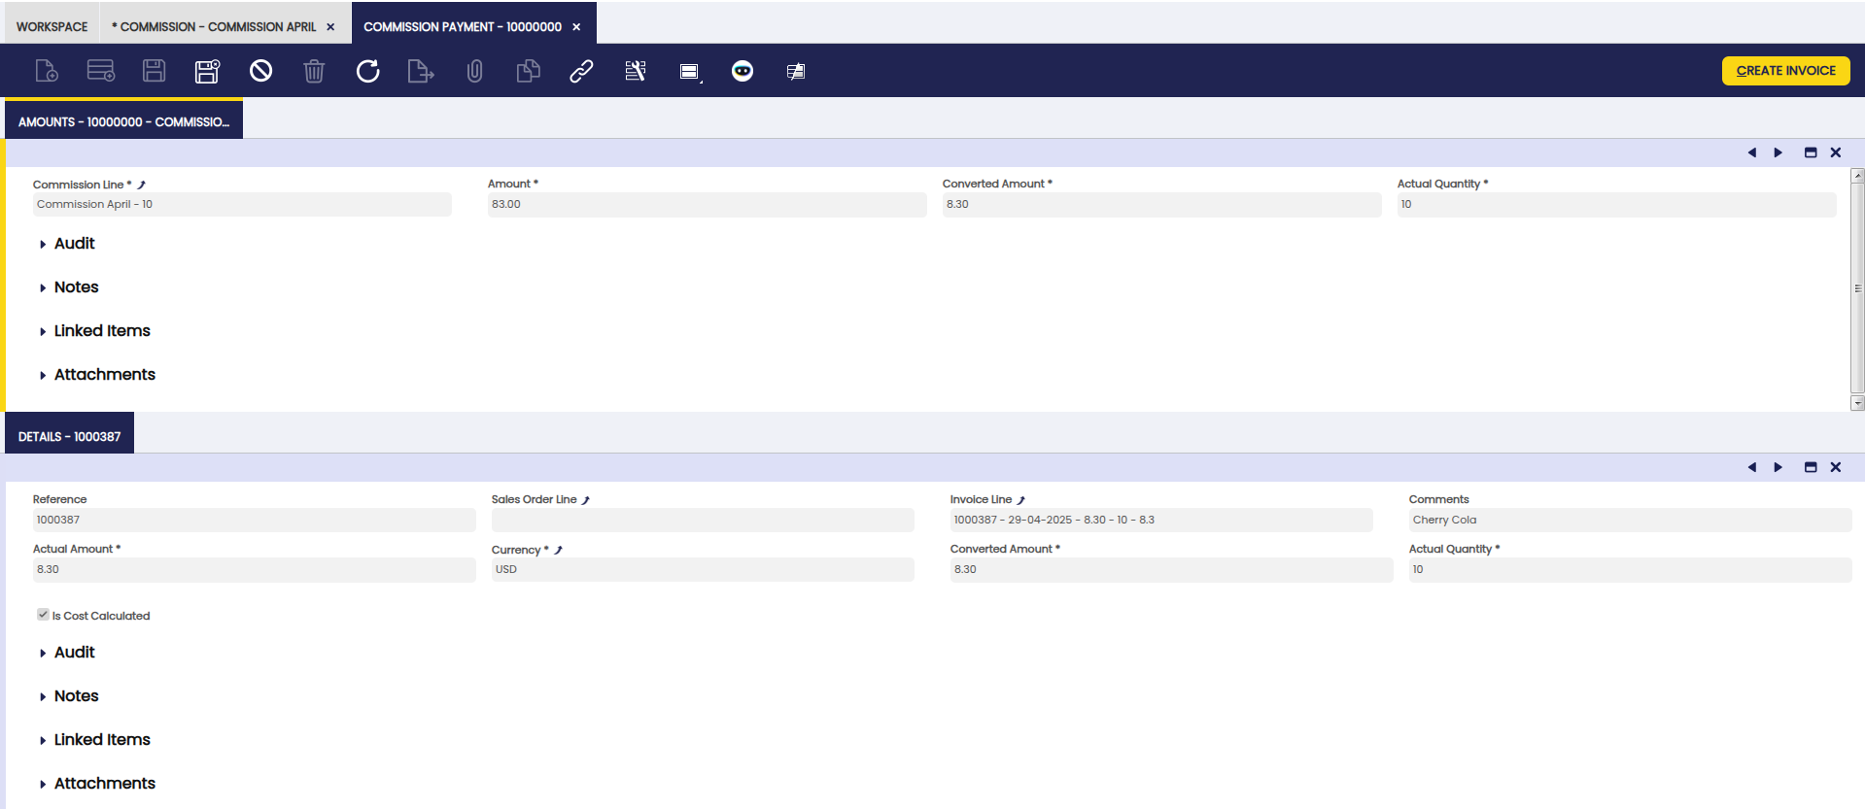The height and width of the screenshot is (809, 1865).
Task: Click the Create Invoice button
Action: [1785, 71]
